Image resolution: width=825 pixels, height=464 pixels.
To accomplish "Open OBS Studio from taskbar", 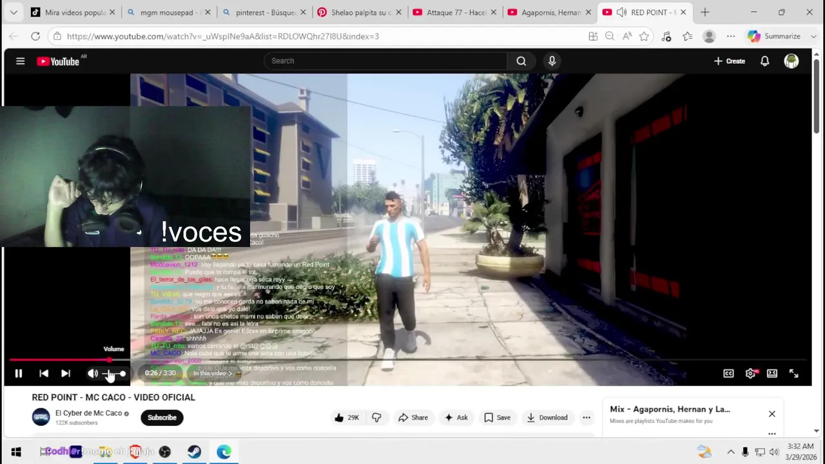I will click(165, 452).
